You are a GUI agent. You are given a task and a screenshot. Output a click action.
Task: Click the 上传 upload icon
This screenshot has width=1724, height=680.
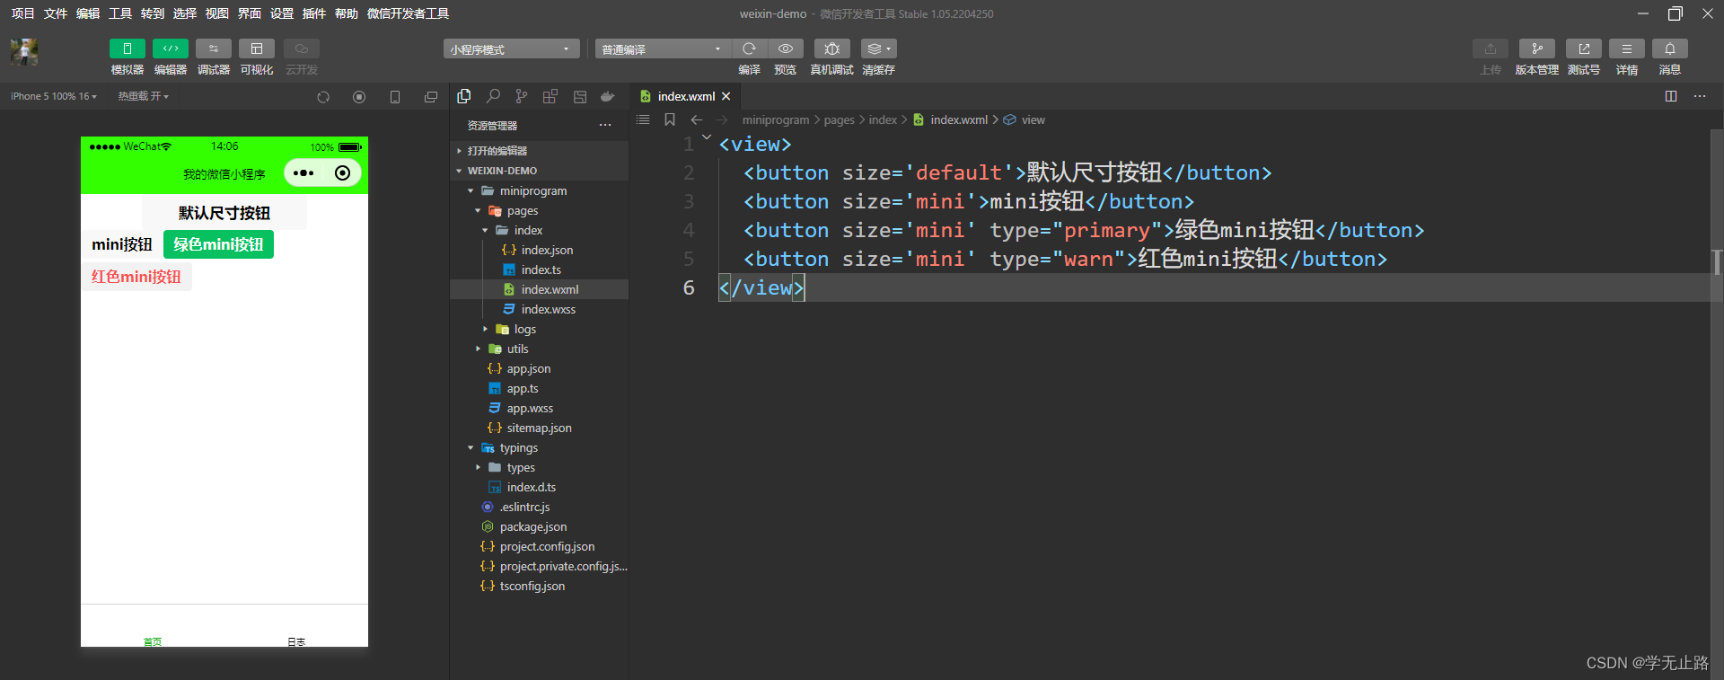click(x=1491, y=49)
